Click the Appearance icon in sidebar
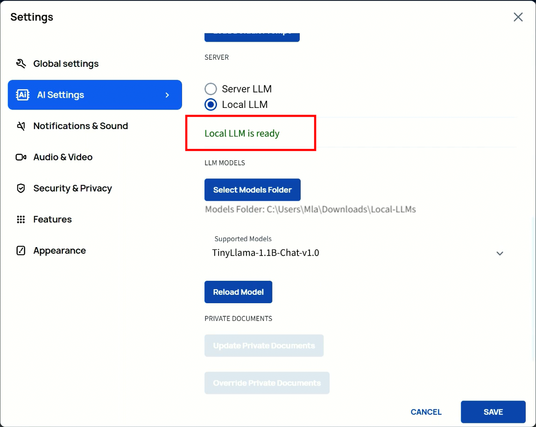This screenshot has width=536, height=427. point(21,251)
